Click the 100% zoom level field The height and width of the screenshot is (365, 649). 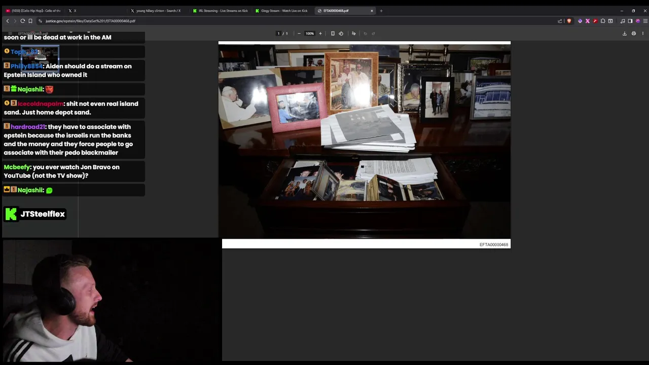pos(309,33)
